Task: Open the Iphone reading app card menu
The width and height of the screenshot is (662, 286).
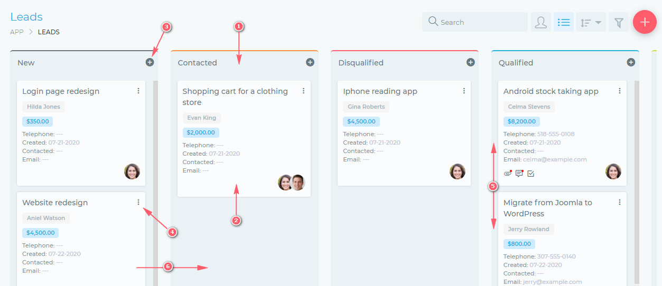Action: 464,91
